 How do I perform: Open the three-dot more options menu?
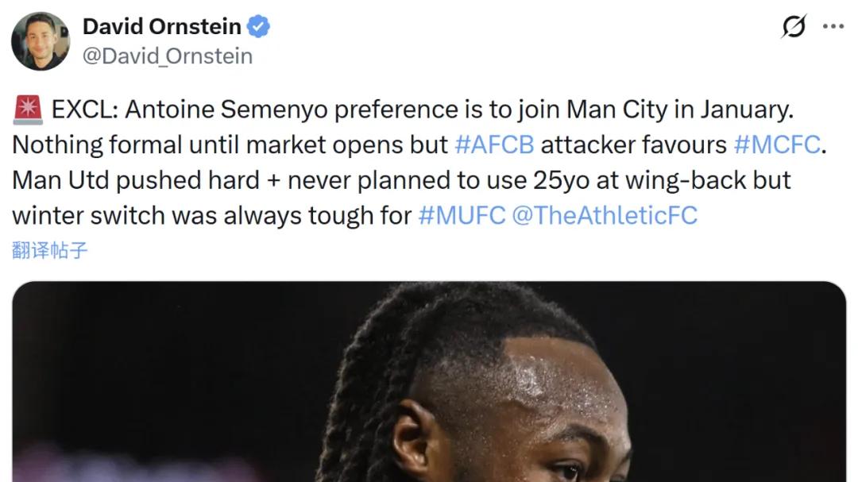833,26
